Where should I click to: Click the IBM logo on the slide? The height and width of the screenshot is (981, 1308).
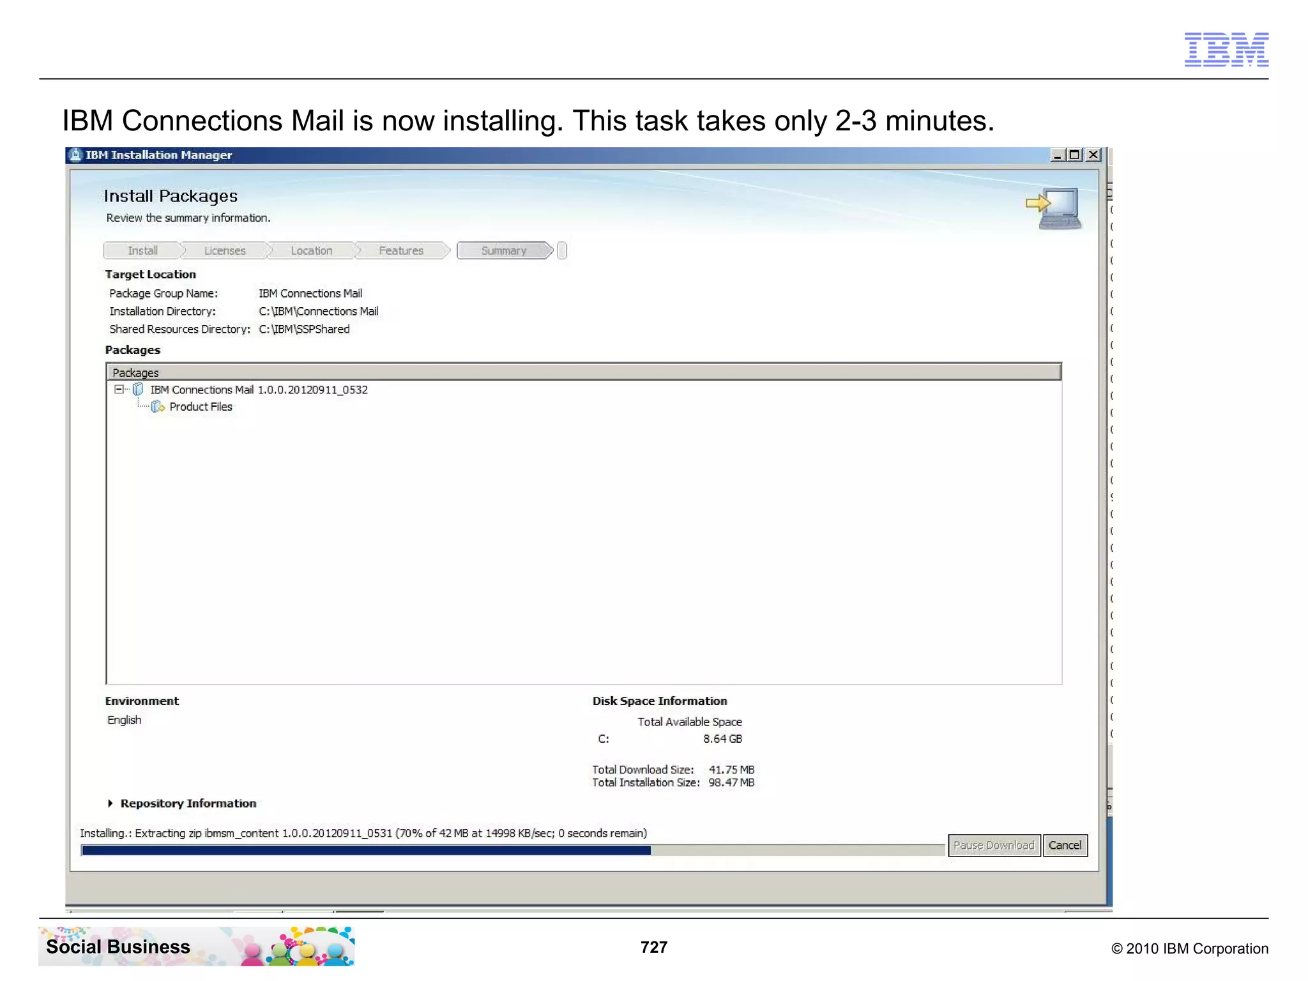(x=1226, y=49)
